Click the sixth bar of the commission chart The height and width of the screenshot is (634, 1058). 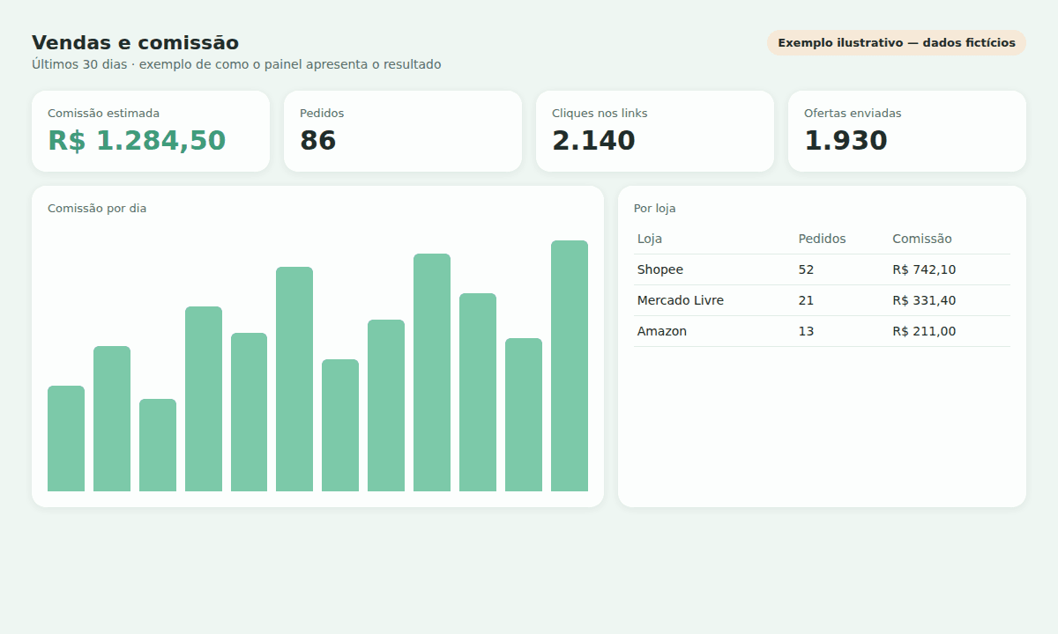294,380
